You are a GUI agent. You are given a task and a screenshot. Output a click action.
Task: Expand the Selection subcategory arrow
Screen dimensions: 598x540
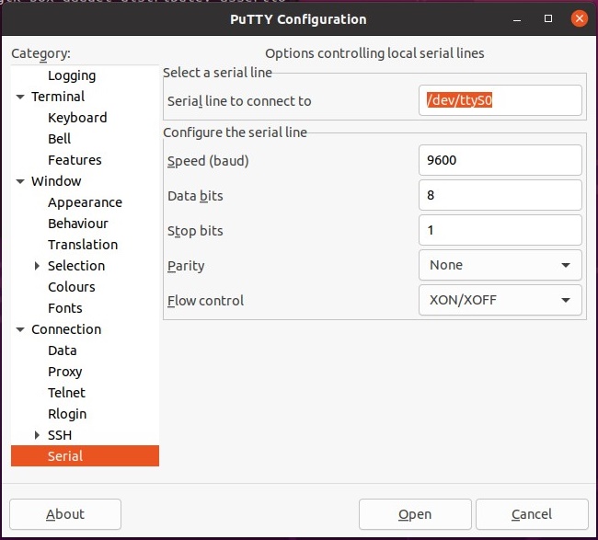tap(37, 266)
